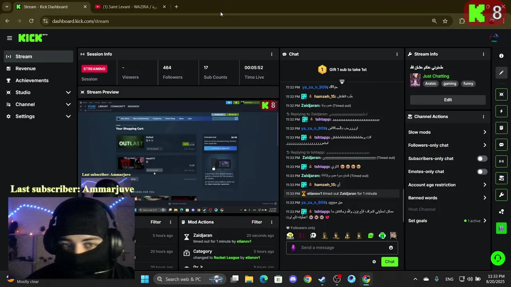Select the green frog emote in emote row
This screenshot has width=511, height=287.
[x=371, y=236]
